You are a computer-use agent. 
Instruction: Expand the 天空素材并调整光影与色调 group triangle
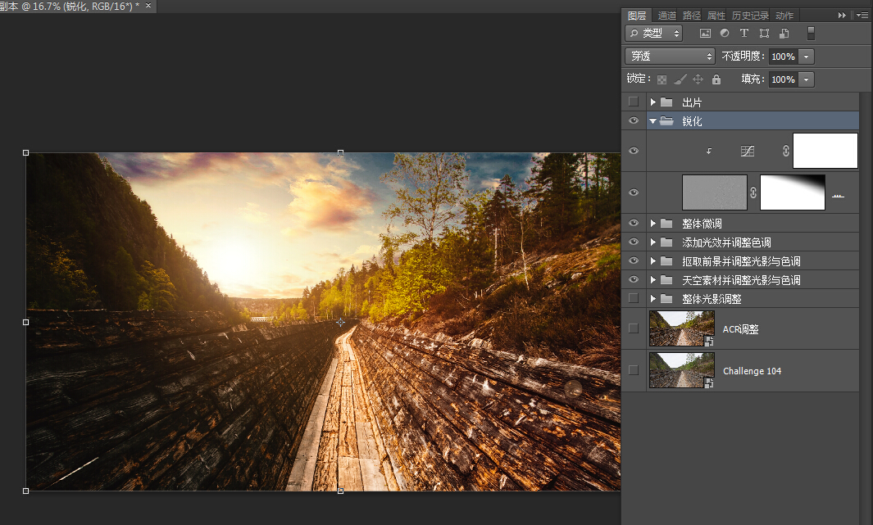(x=653, y=280)
